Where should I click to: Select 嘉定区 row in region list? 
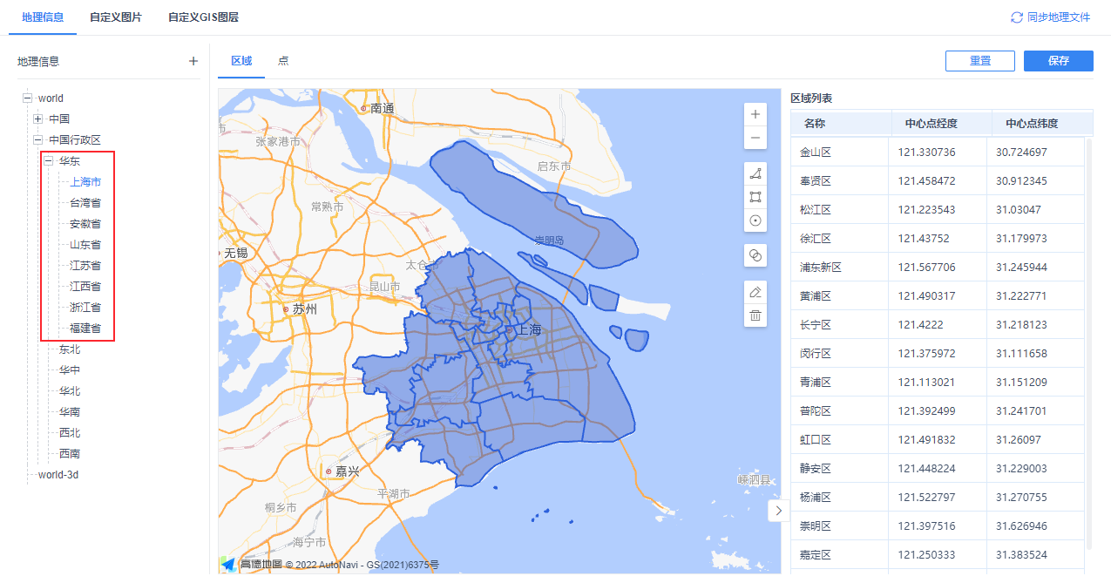pos(938,555)
